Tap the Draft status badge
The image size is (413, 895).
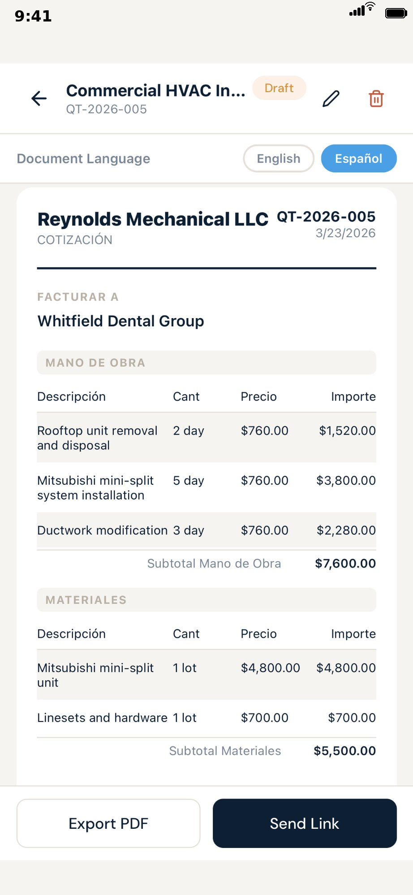click(x=279, y=88)
